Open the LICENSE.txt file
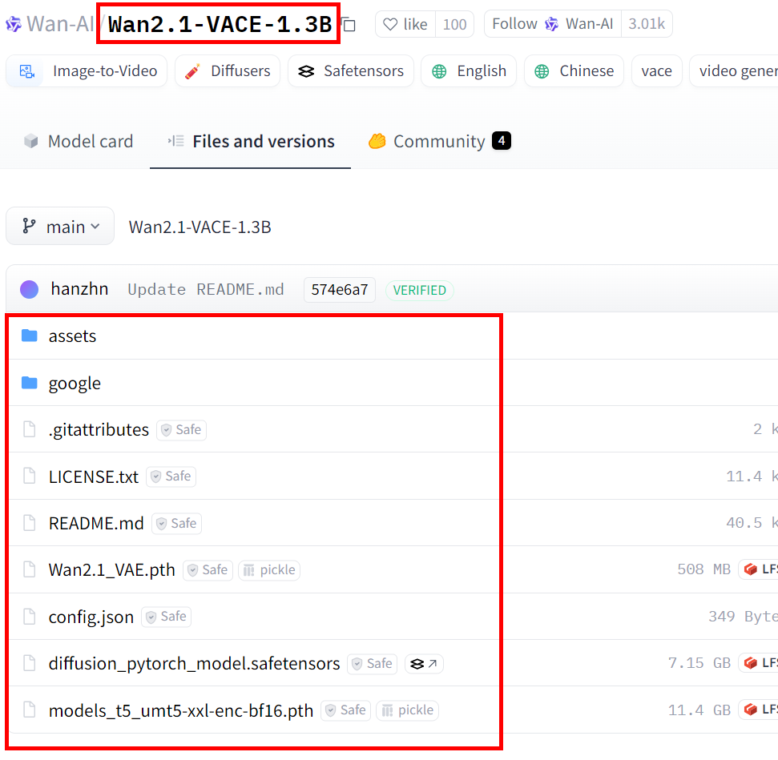 click(x=94, y=477)
